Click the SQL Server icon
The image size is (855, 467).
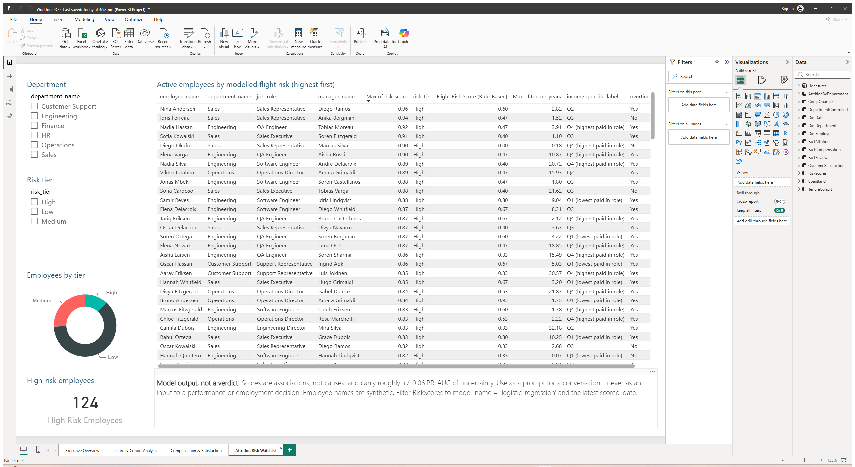(116, 38)
